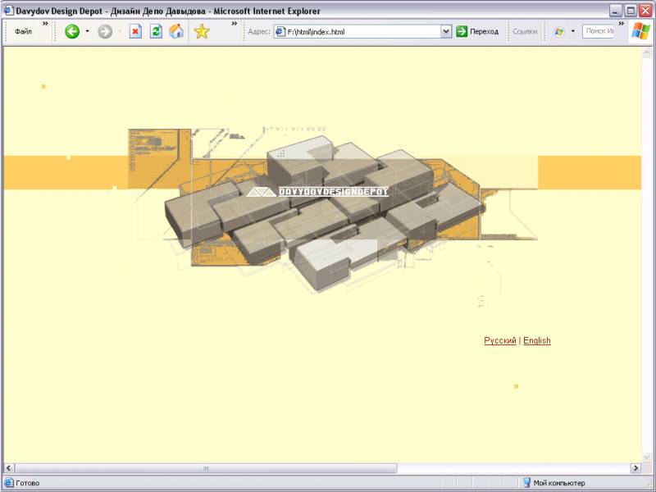Open dropdown arrow beside the MSN butterfly icon

click(x=572, y=31)
